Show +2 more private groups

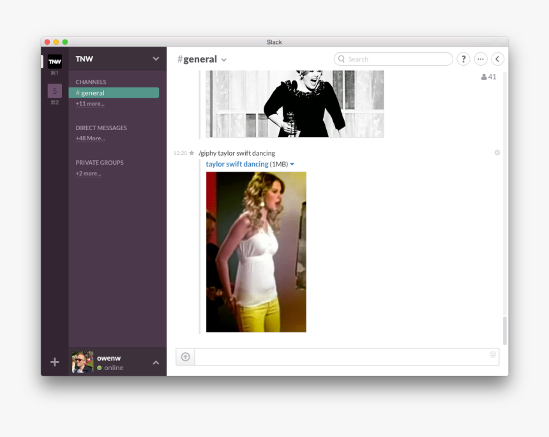(88, 174)
